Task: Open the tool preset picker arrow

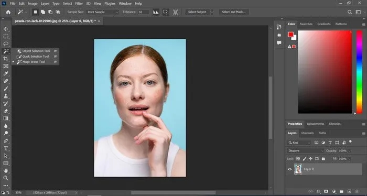Action: point(26,12)
